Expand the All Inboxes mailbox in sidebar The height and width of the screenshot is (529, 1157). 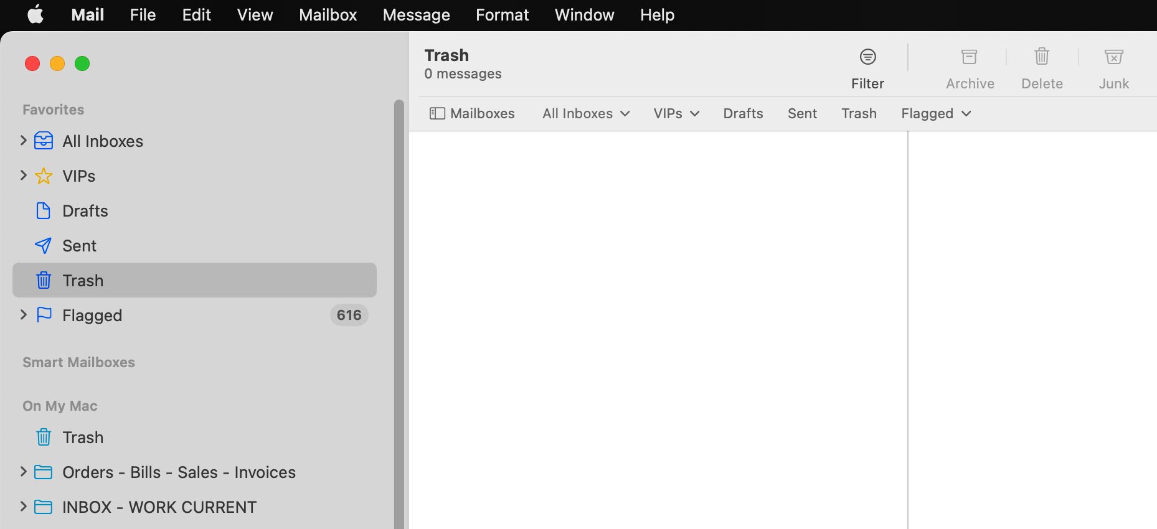(x=24, y=141)
